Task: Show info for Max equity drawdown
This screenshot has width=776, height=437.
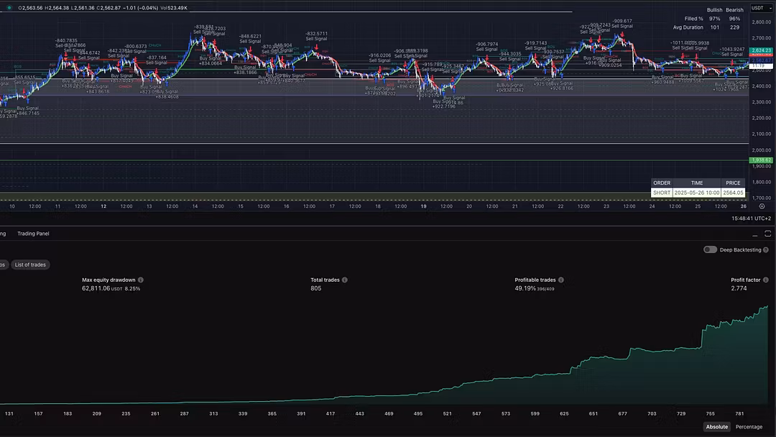Action: [x=141, y=280]
